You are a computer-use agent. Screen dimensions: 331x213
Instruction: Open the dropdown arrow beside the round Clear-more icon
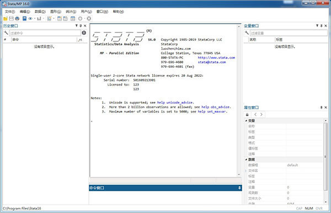coord(84,19)
